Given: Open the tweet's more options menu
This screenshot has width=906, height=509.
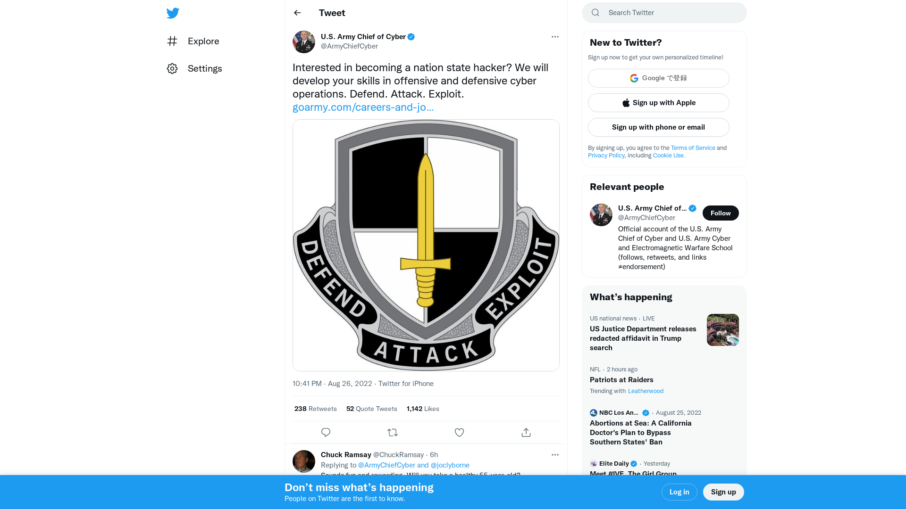Looking at the screenshot, I should [x=555, y=37].
